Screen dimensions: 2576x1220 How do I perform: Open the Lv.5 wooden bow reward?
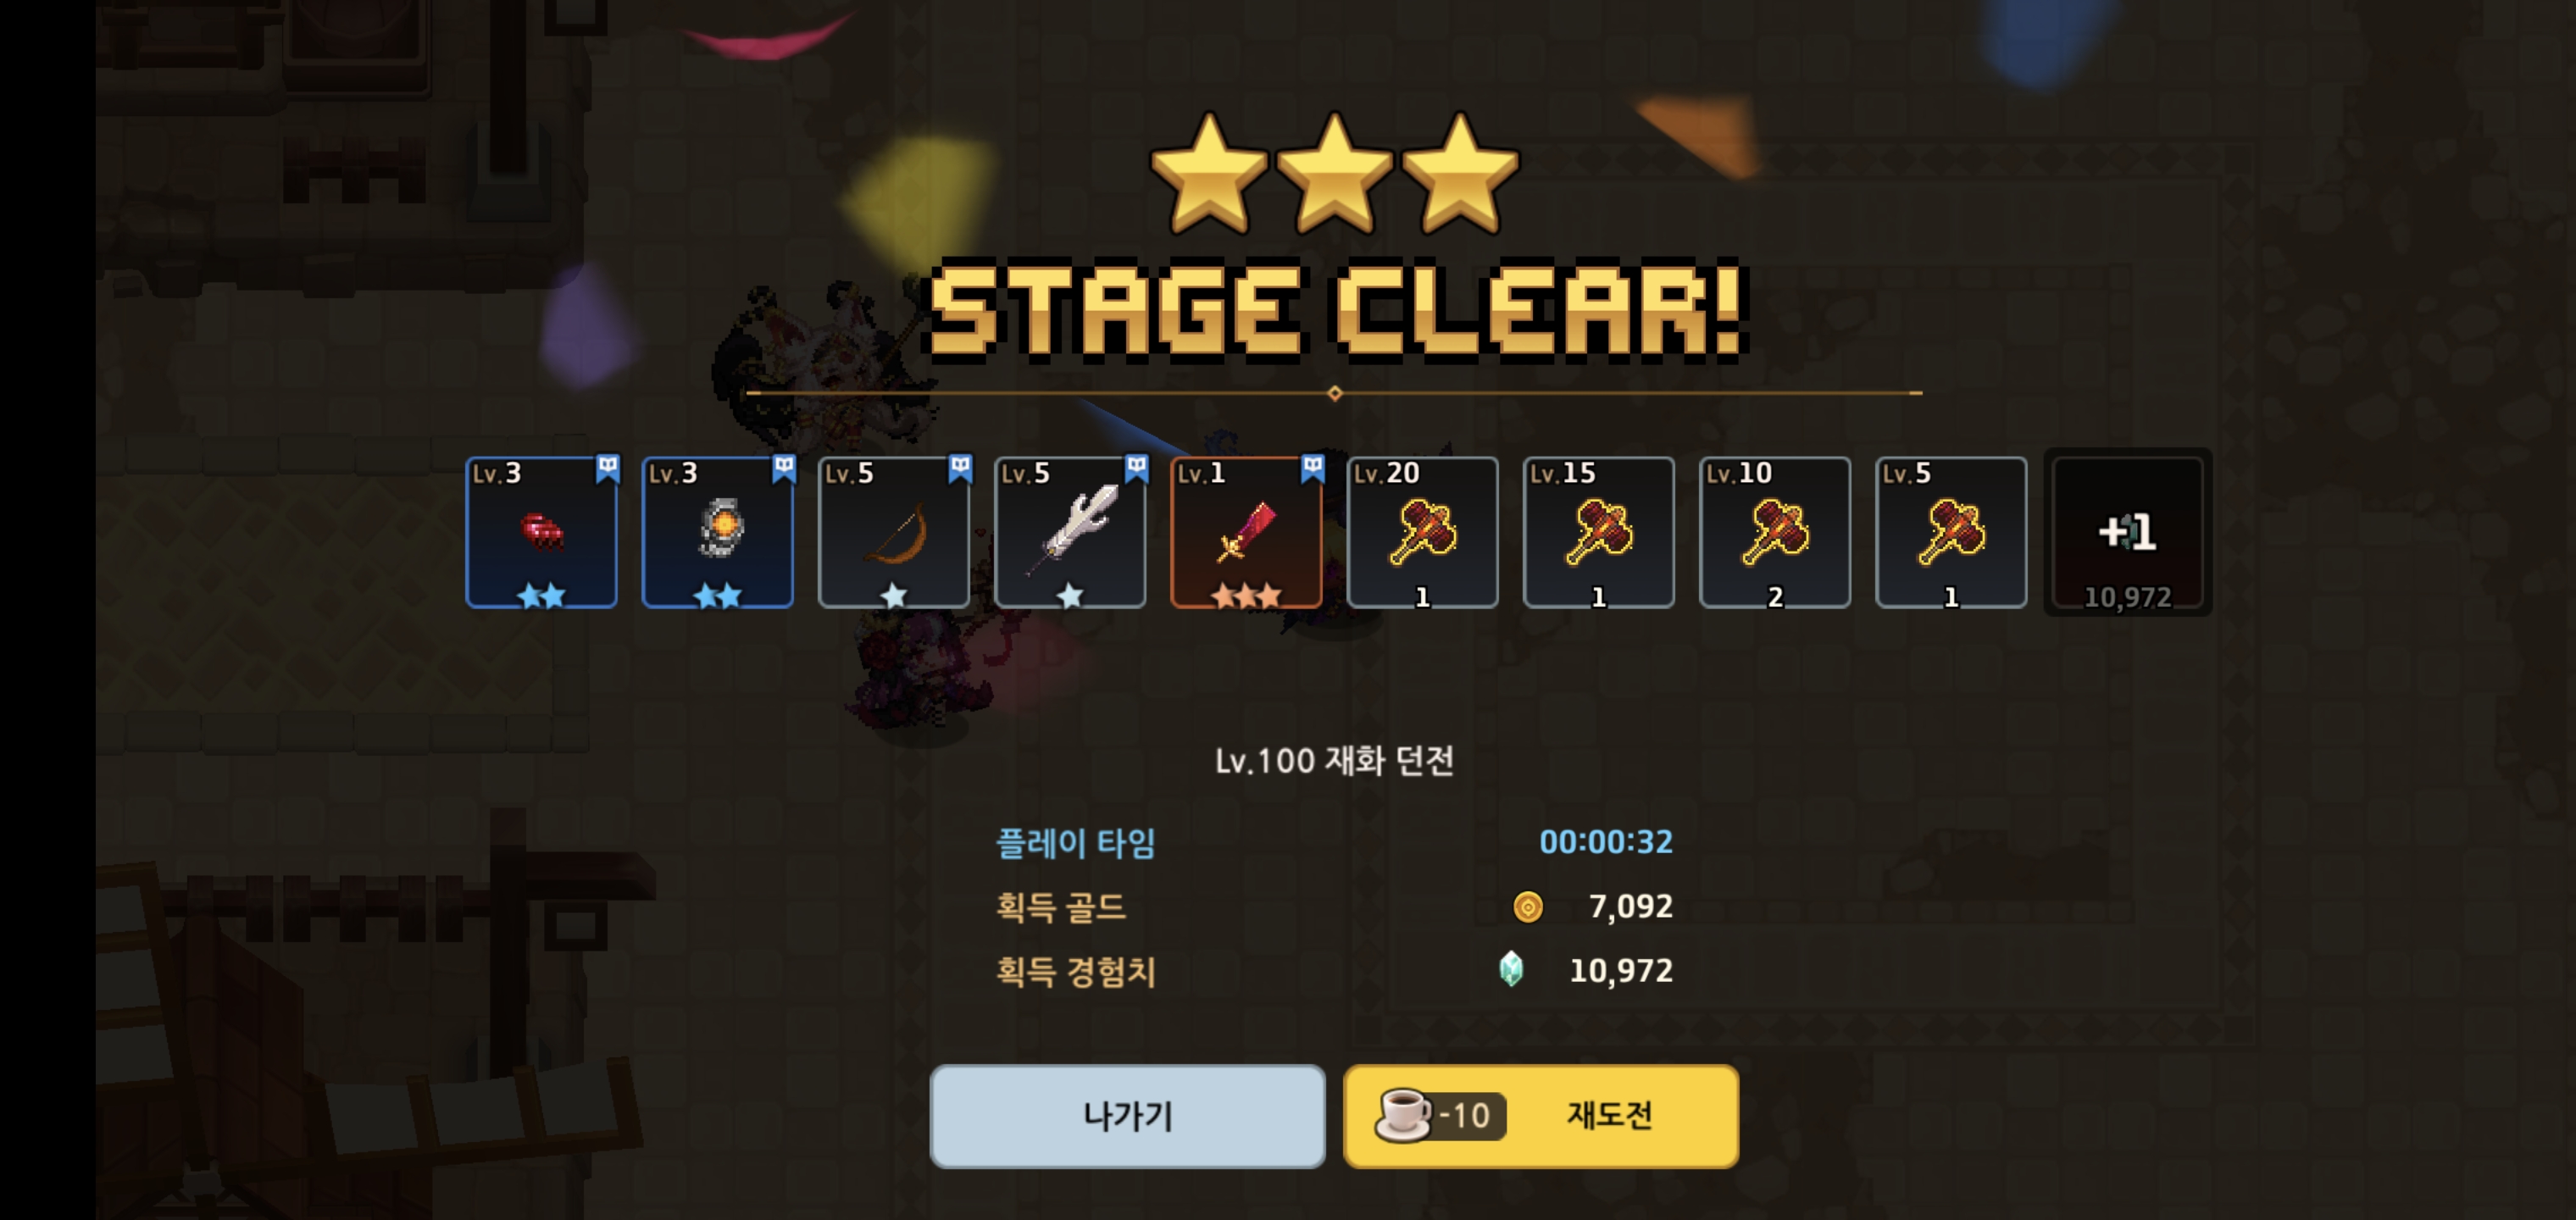click(893, 532)
